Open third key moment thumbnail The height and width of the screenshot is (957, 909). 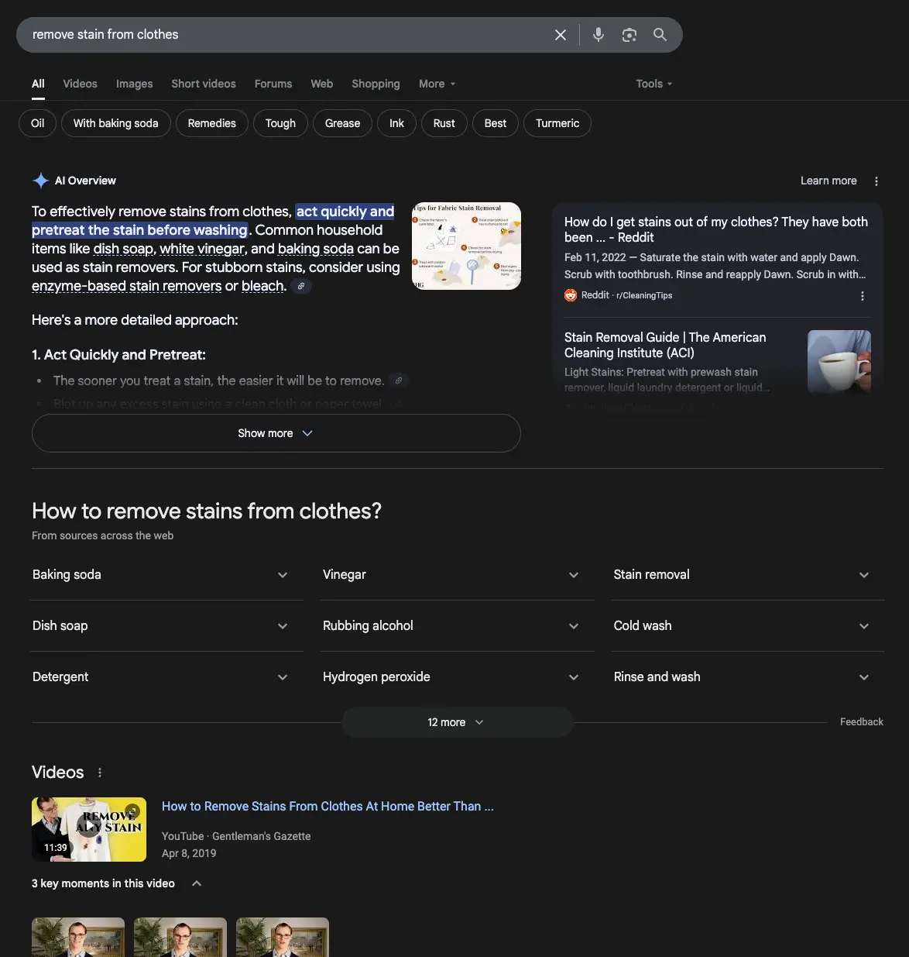coord(283,937)
